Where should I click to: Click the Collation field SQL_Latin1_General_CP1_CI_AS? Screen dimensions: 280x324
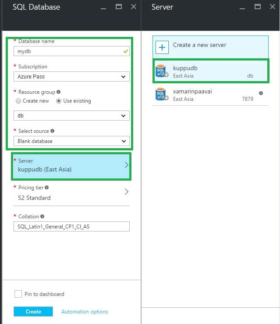(71, 227)
